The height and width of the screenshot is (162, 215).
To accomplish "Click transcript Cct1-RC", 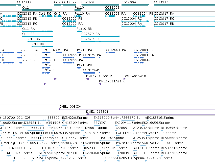I will [x=46, y=16].
